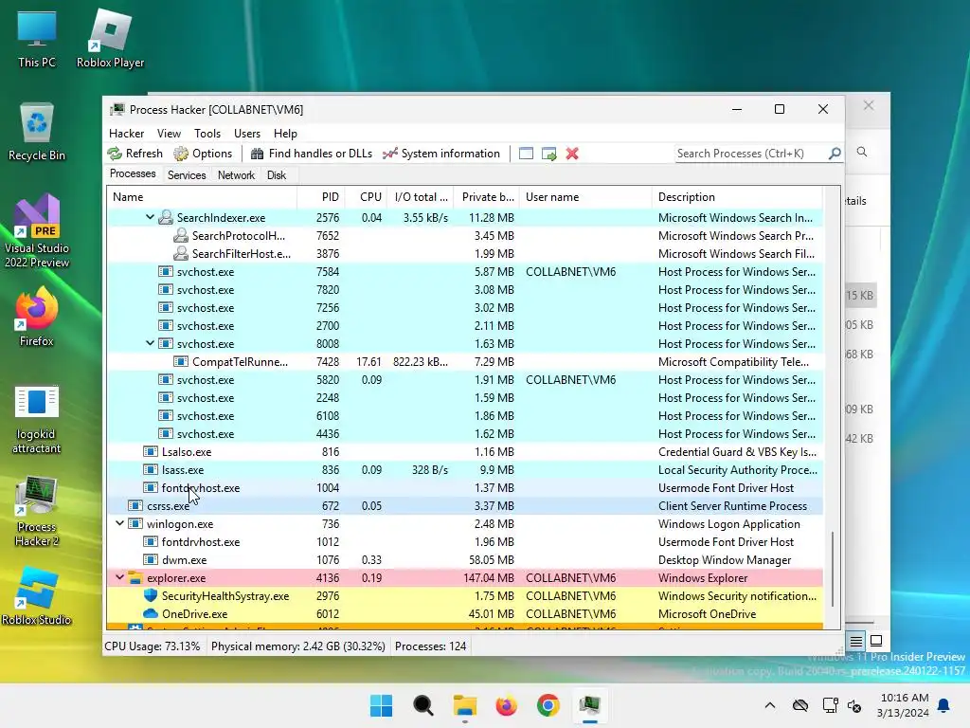Click the OneDrive.exe cloud icon

151,613
